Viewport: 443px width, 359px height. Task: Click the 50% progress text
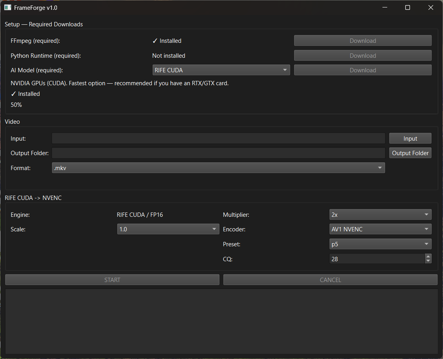(16, 105)
